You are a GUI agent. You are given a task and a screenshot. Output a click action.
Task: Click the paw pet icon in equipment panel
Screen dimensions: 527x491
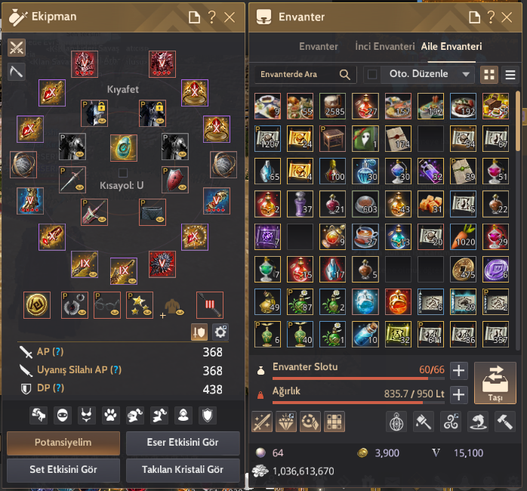pyautogui.click(x=110, y=415)
